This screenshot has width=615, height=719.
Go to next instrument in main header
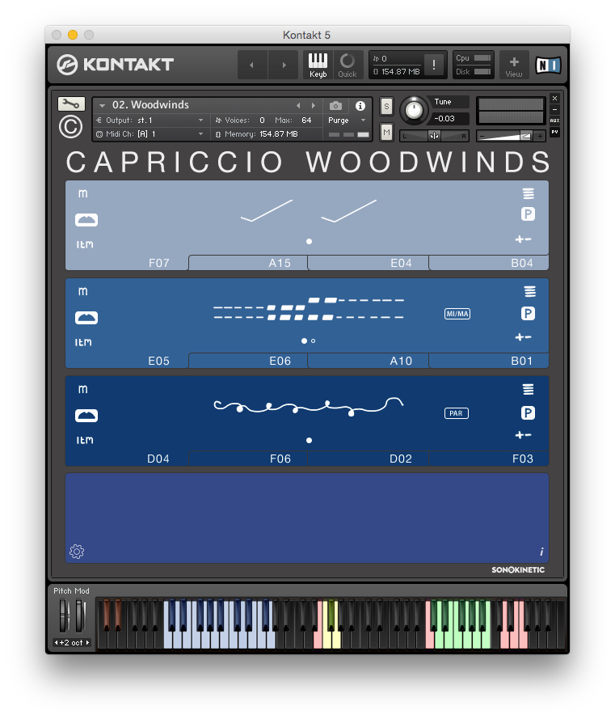click(284, 66)
